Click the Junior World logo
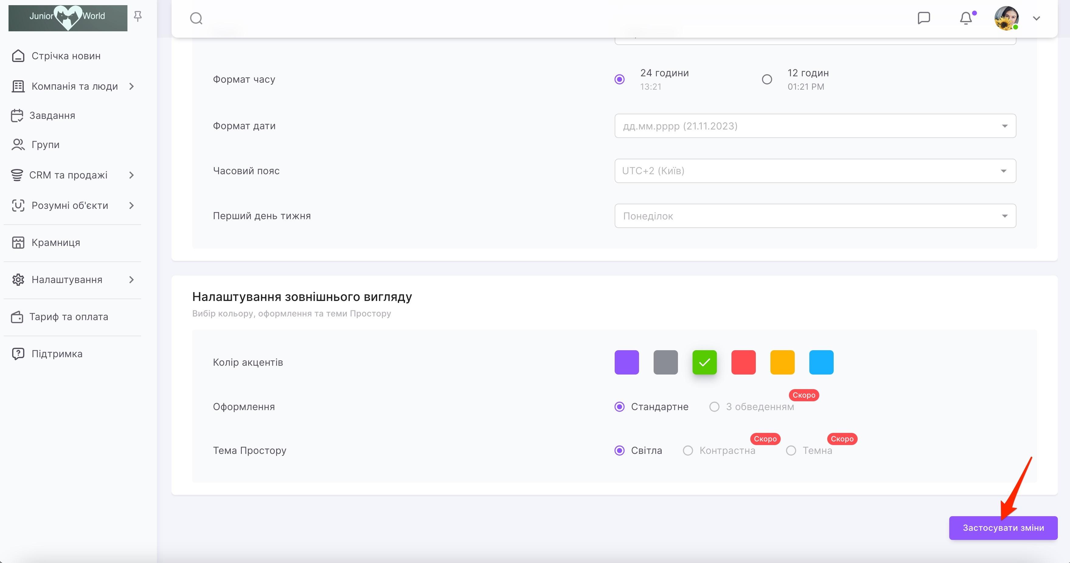The width and height of the screenshot is (1070, 563). [x=68, y=18]
